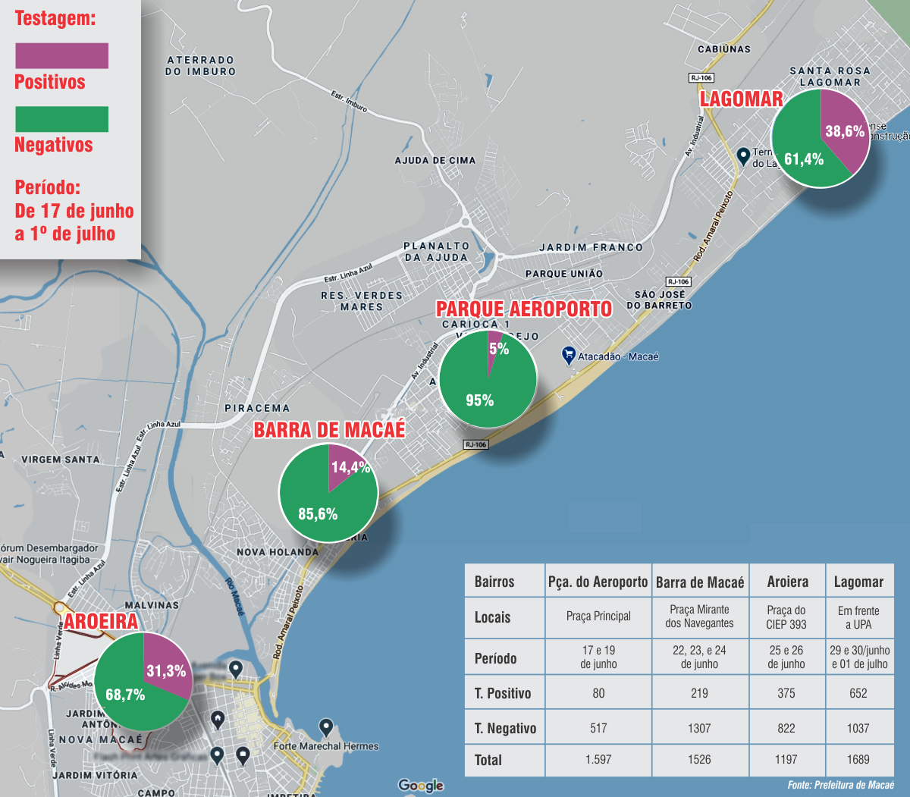Click the Pça. do Aeroporto column header

(x=598, y=582)
